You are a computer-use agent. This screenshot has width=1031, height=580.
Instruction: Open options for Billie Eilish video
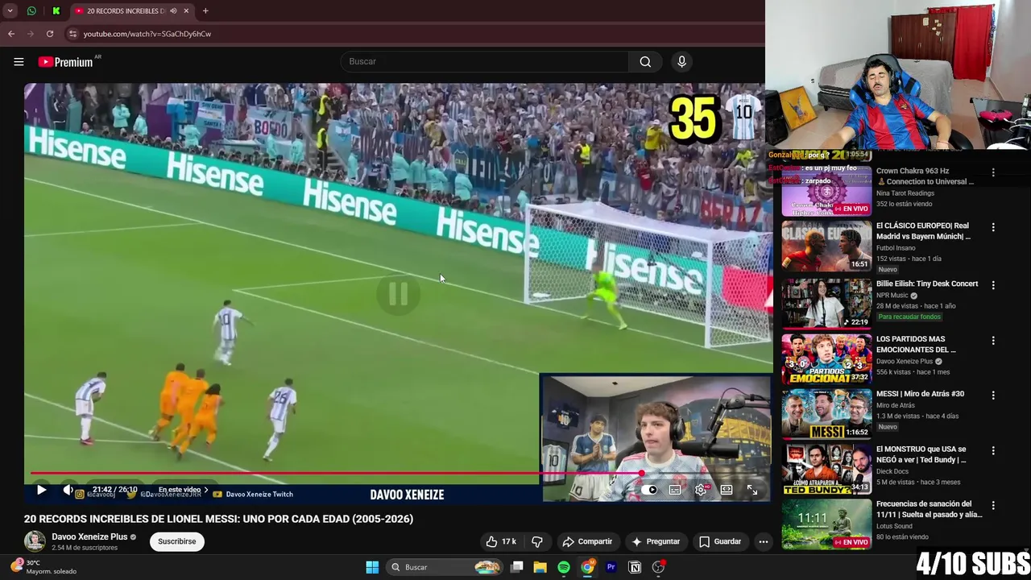(993, 285)
